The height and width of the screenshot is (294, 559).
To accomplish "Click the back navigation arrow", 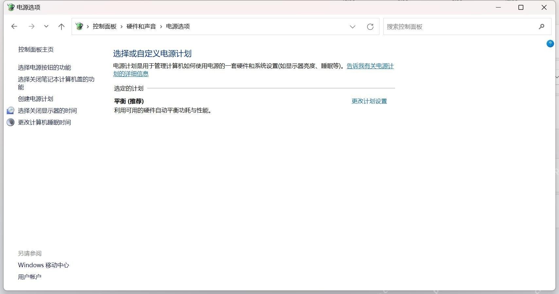I will pyautogui.click(x=14, y=26).
